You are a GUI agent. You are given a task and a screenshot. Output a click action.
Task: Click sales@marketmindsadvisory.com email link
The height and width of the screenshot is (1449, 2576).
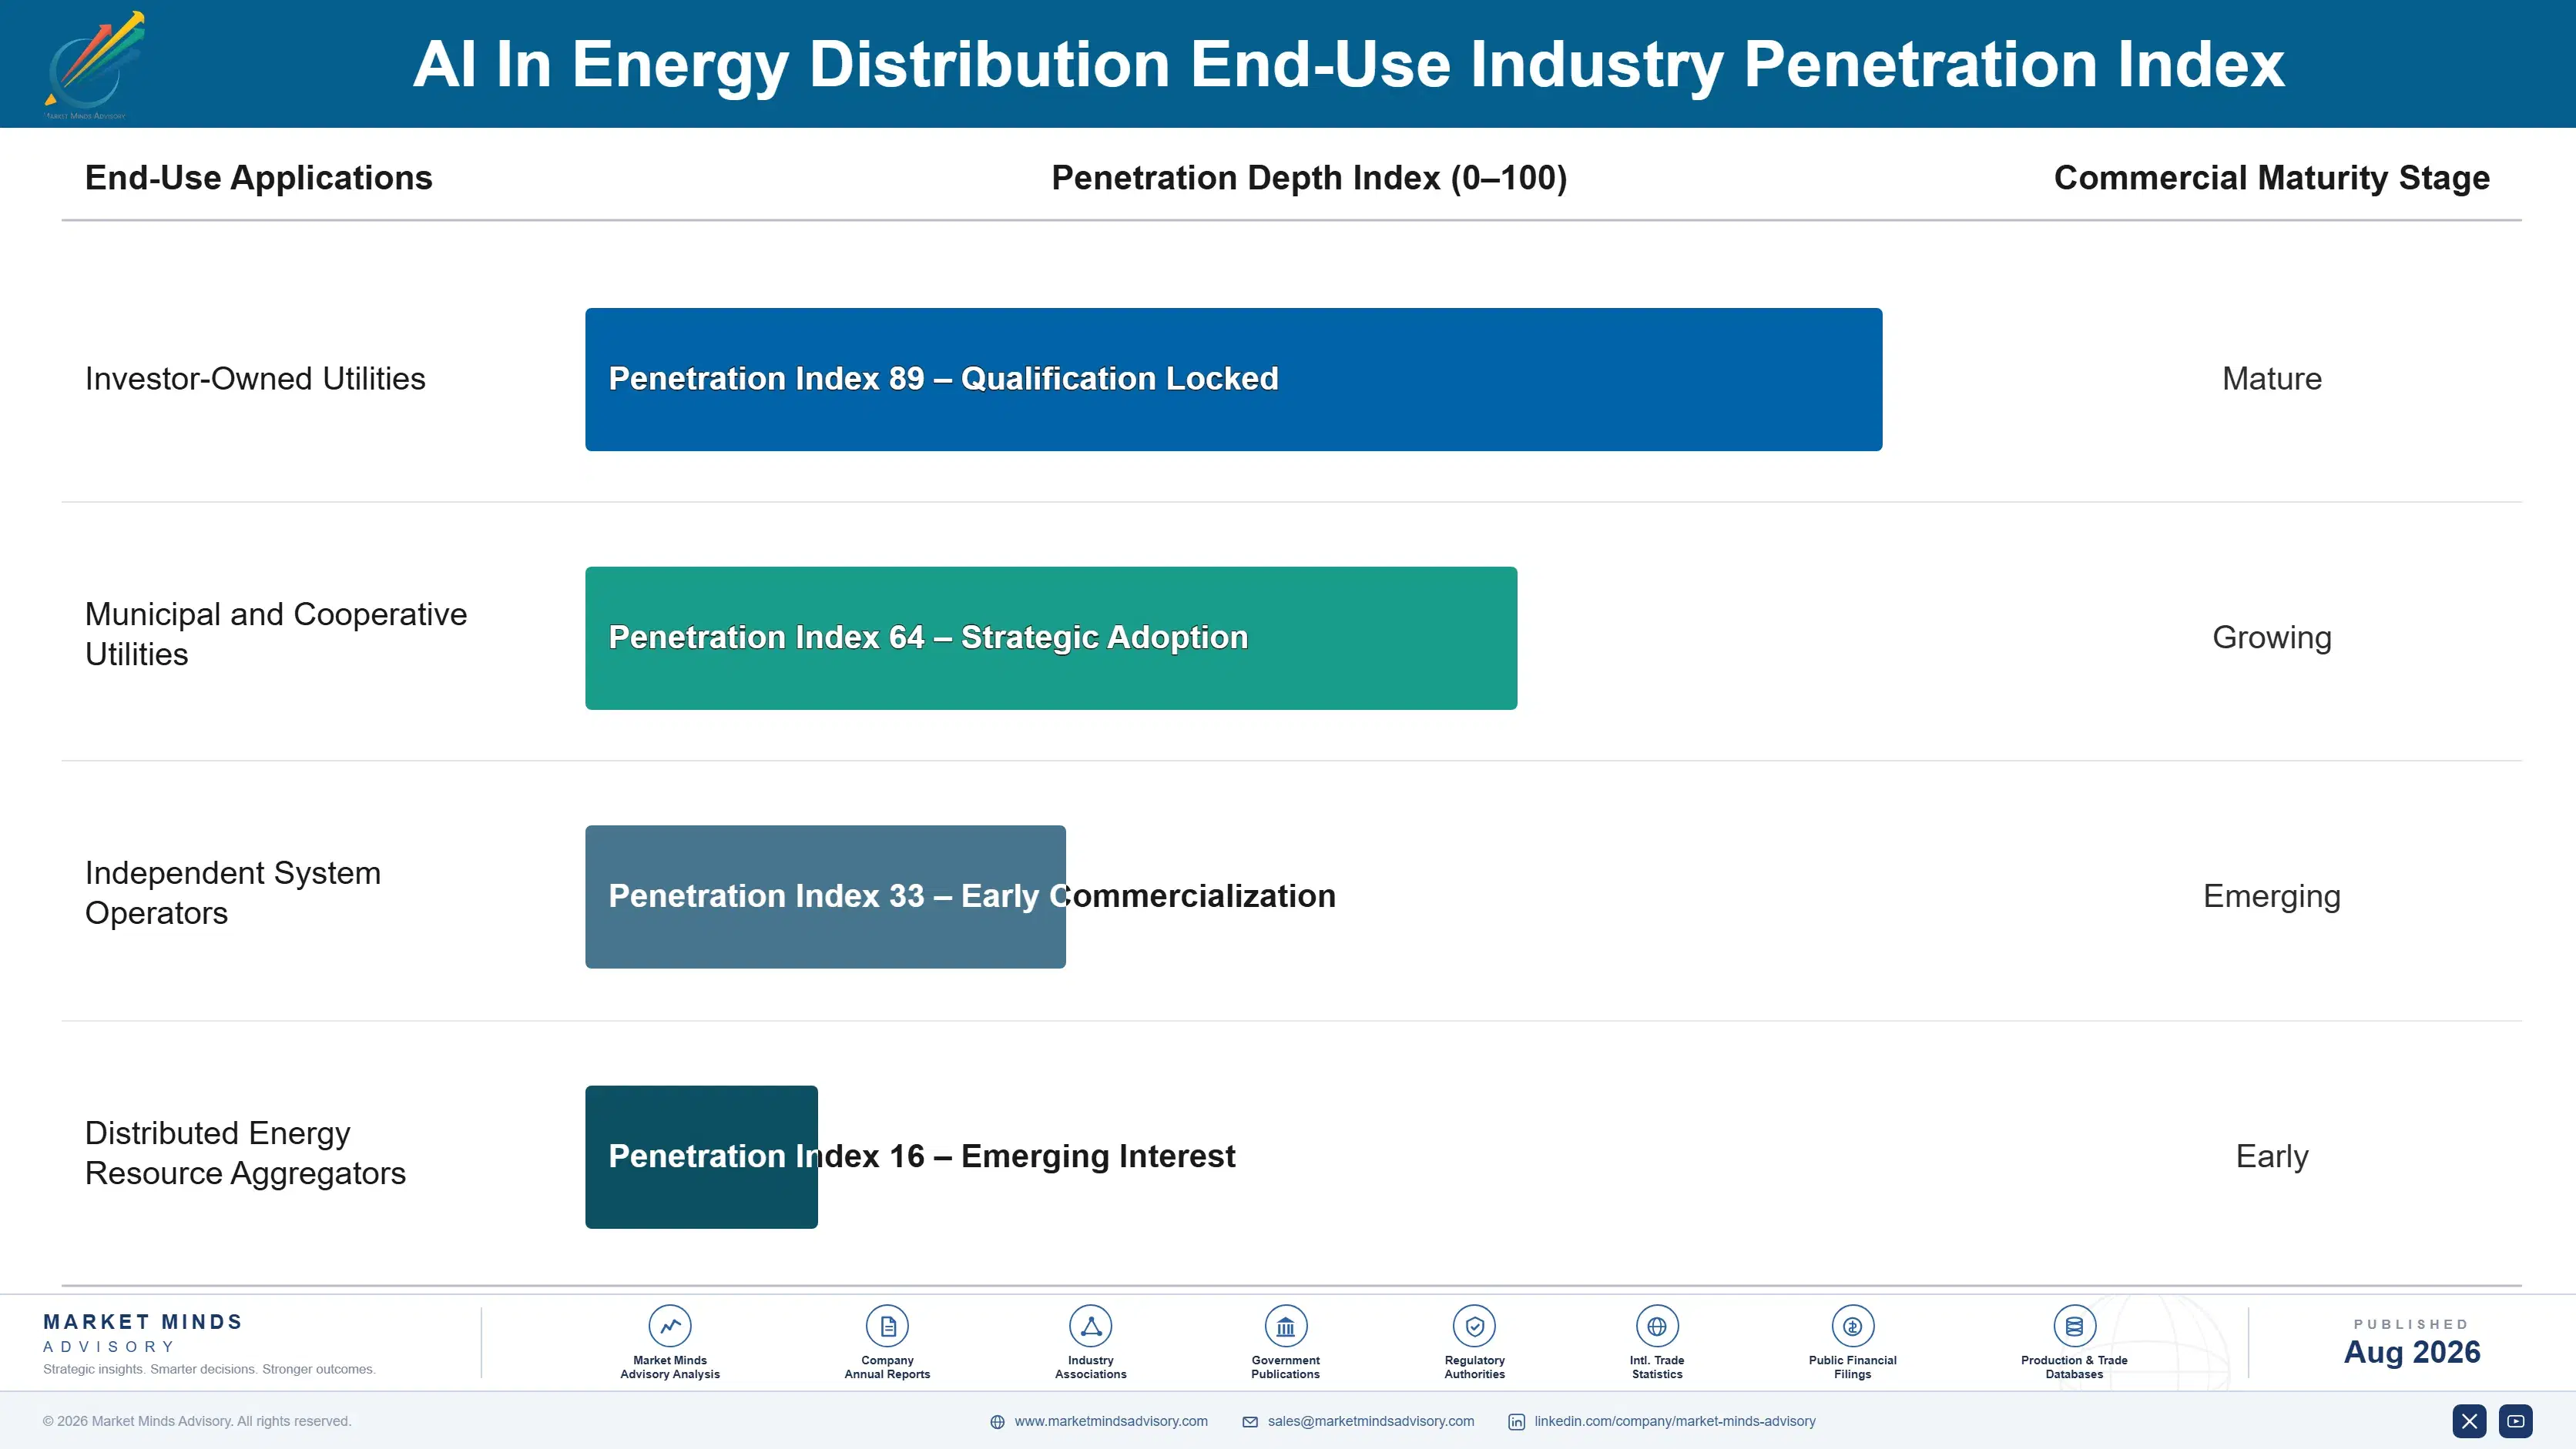pos(1371,1421)
